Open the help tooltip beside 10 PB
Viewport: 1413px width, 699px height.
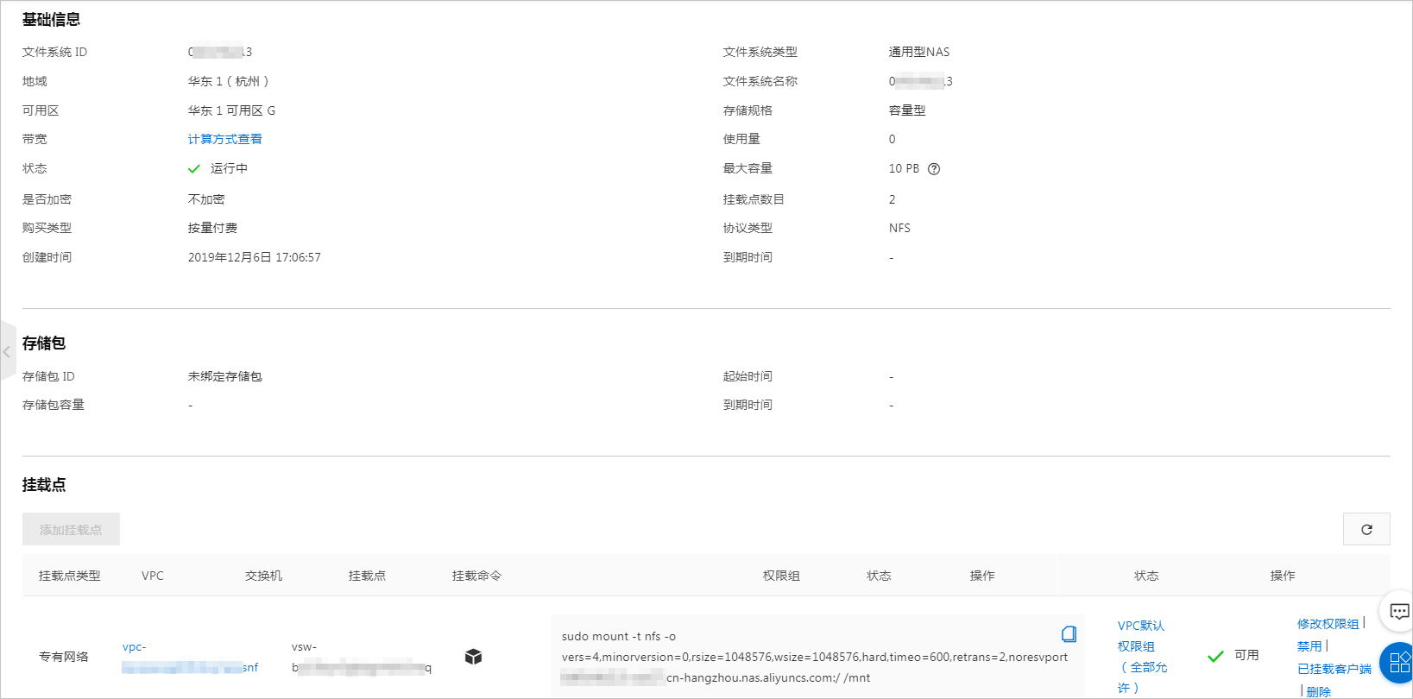(934, 169)
